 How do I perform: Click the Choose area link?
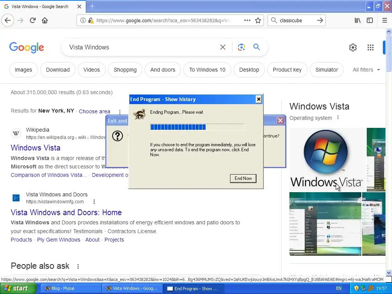click(95, 111)
